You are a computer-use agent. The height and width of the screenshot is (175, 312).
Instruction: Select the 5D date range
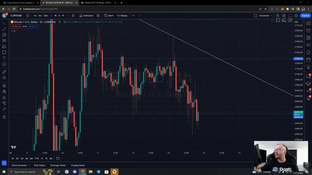coord(18,158)
